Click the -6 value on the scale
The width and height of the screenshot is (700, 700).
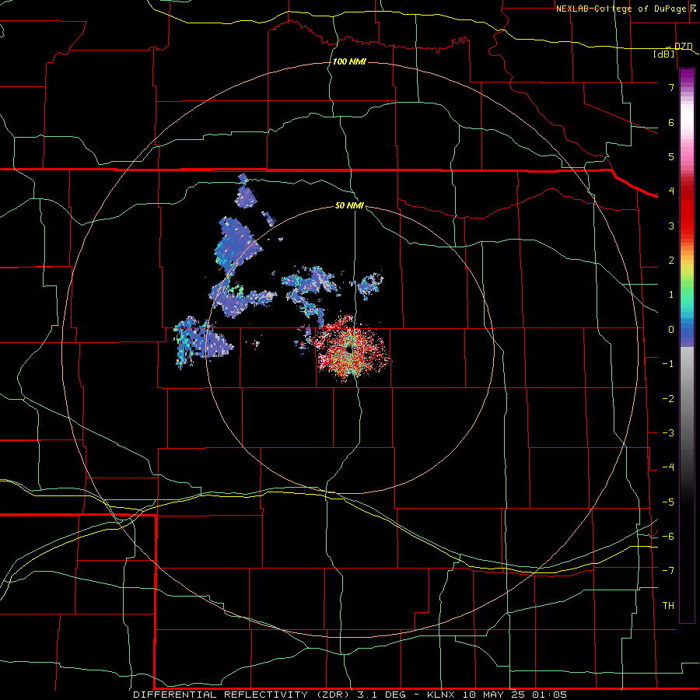[x=668, y=537]
